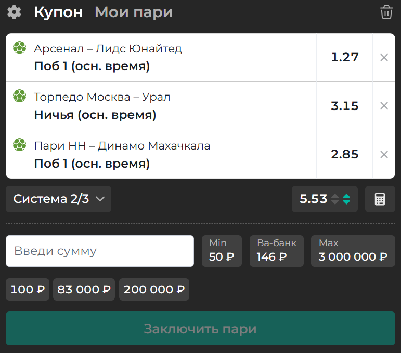Switch to Мои пари tab
The image size is (401, 353).
[x=133, y=12]
